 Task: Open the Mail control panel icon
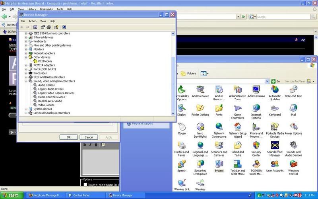pos(293,110)
